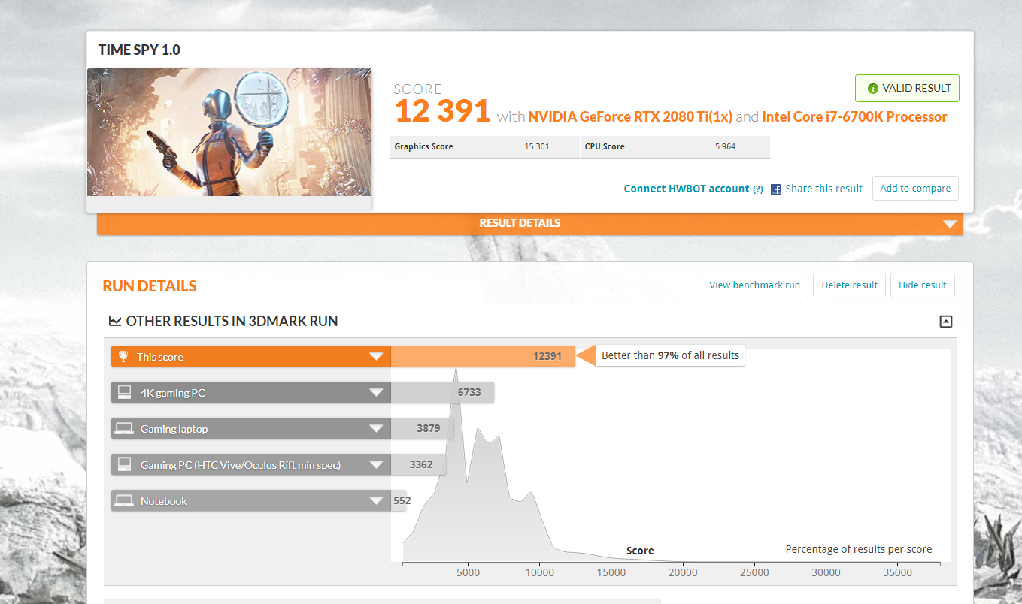Open the Connect HWBOT account link

coord(686,189)
